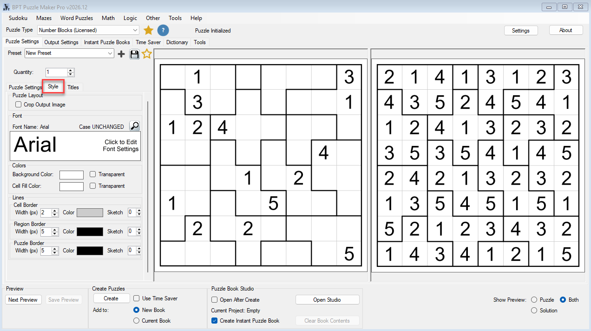Image resolution: width=591 pixels, height=331 pixels.
Task: Open the Sudoku menu
Action: 18,18
